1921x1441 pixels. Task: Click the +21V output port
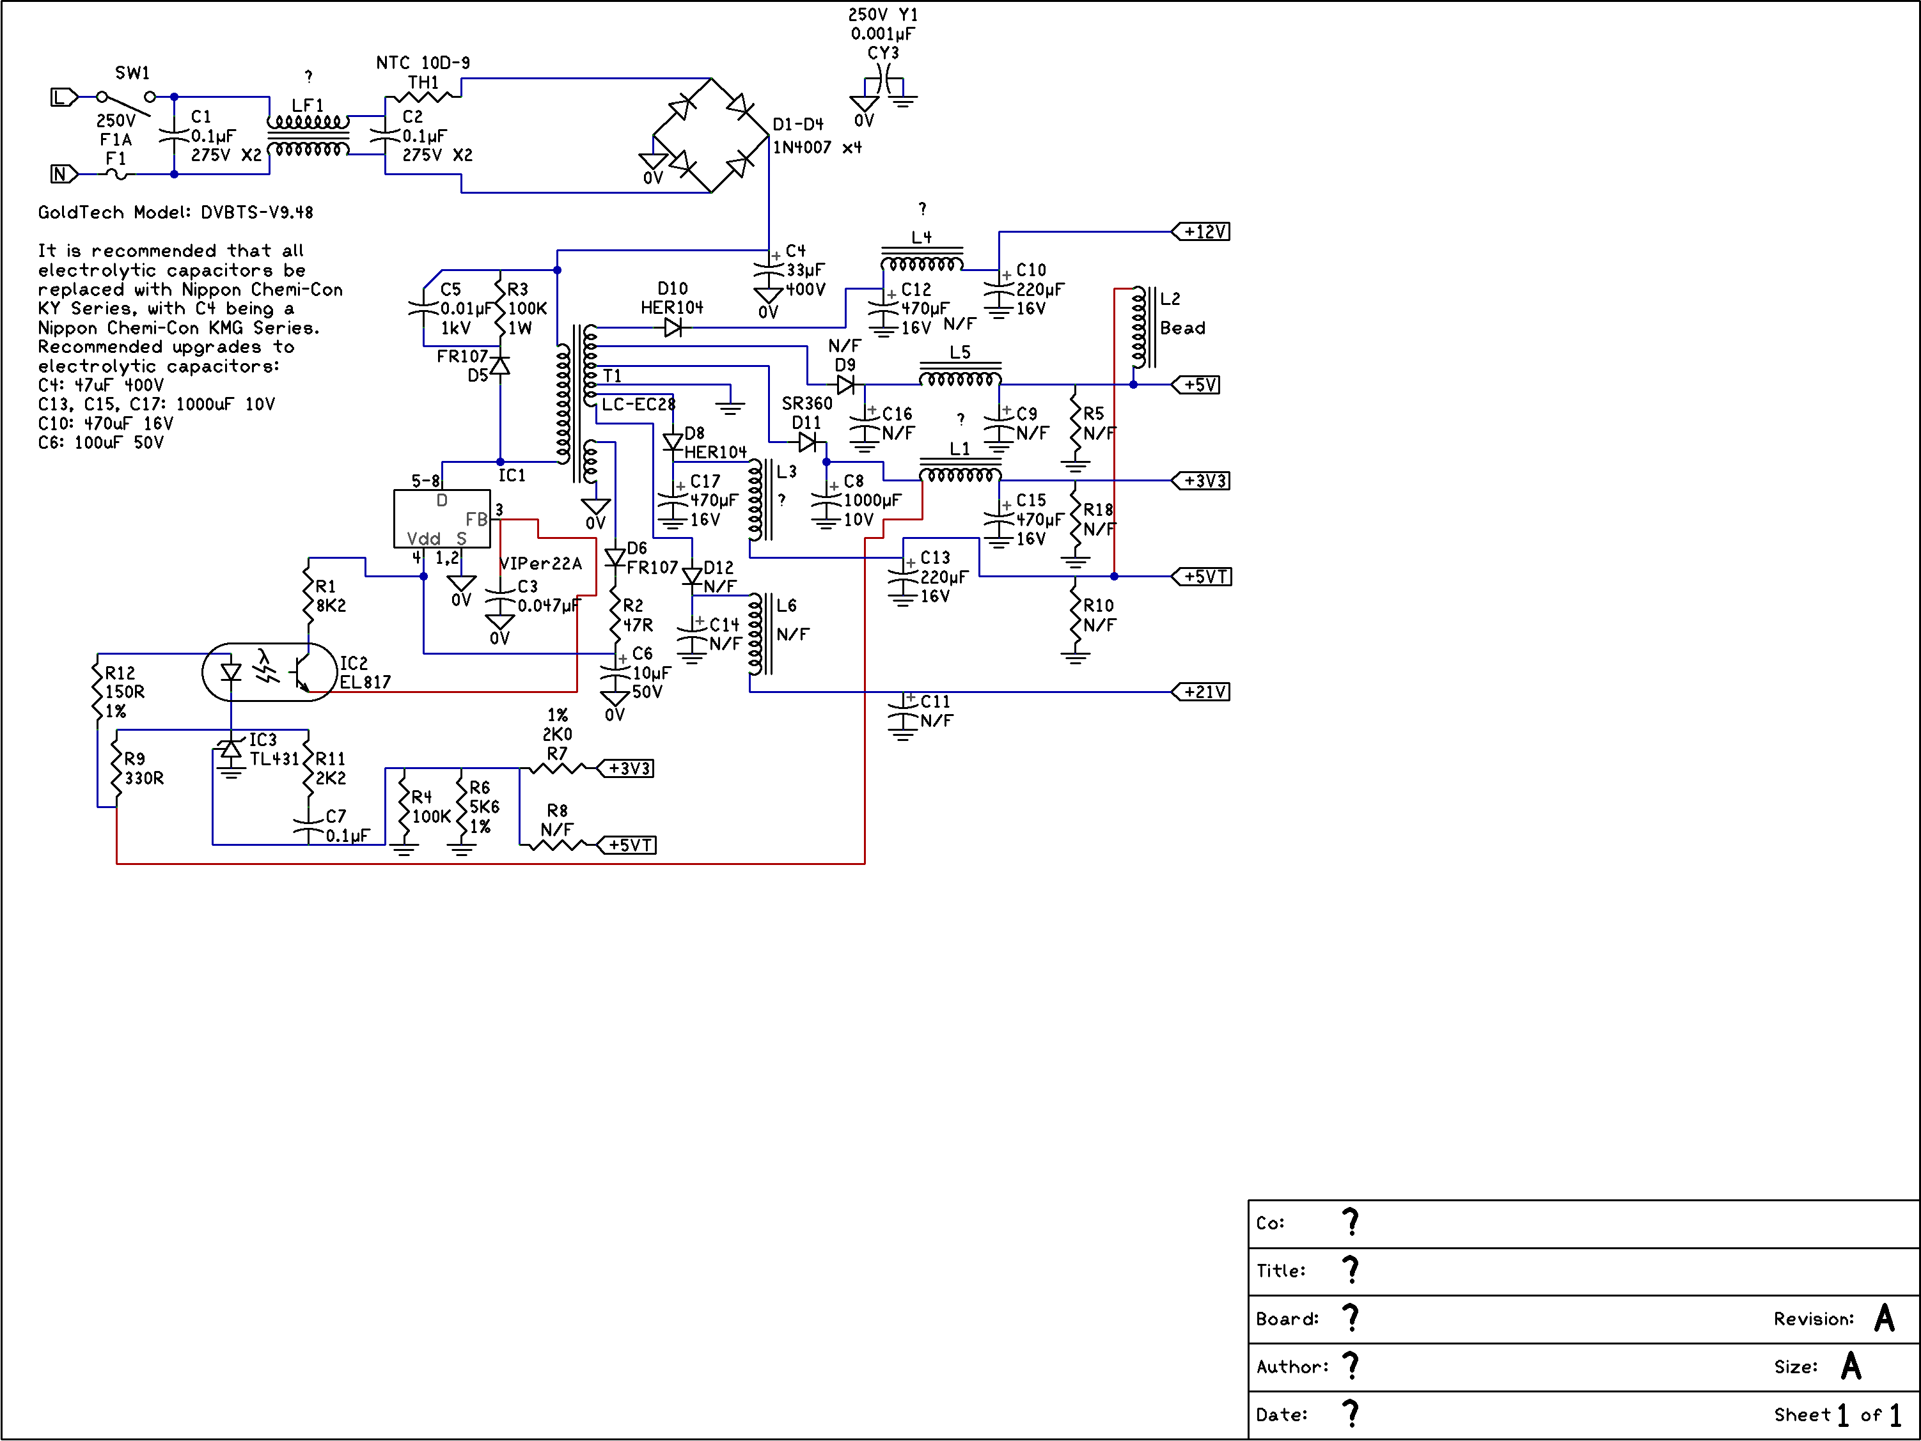(x=1201, y=692)
